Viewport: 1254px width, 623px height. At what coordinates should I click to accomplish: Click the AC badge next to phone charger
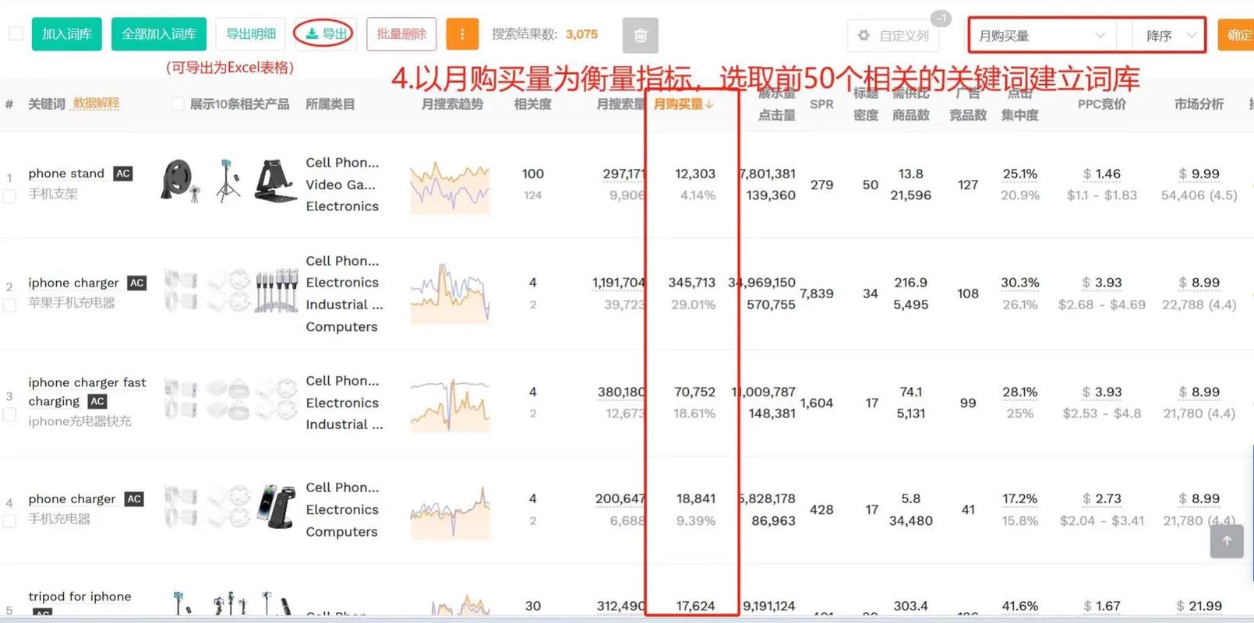click(134, 498)
